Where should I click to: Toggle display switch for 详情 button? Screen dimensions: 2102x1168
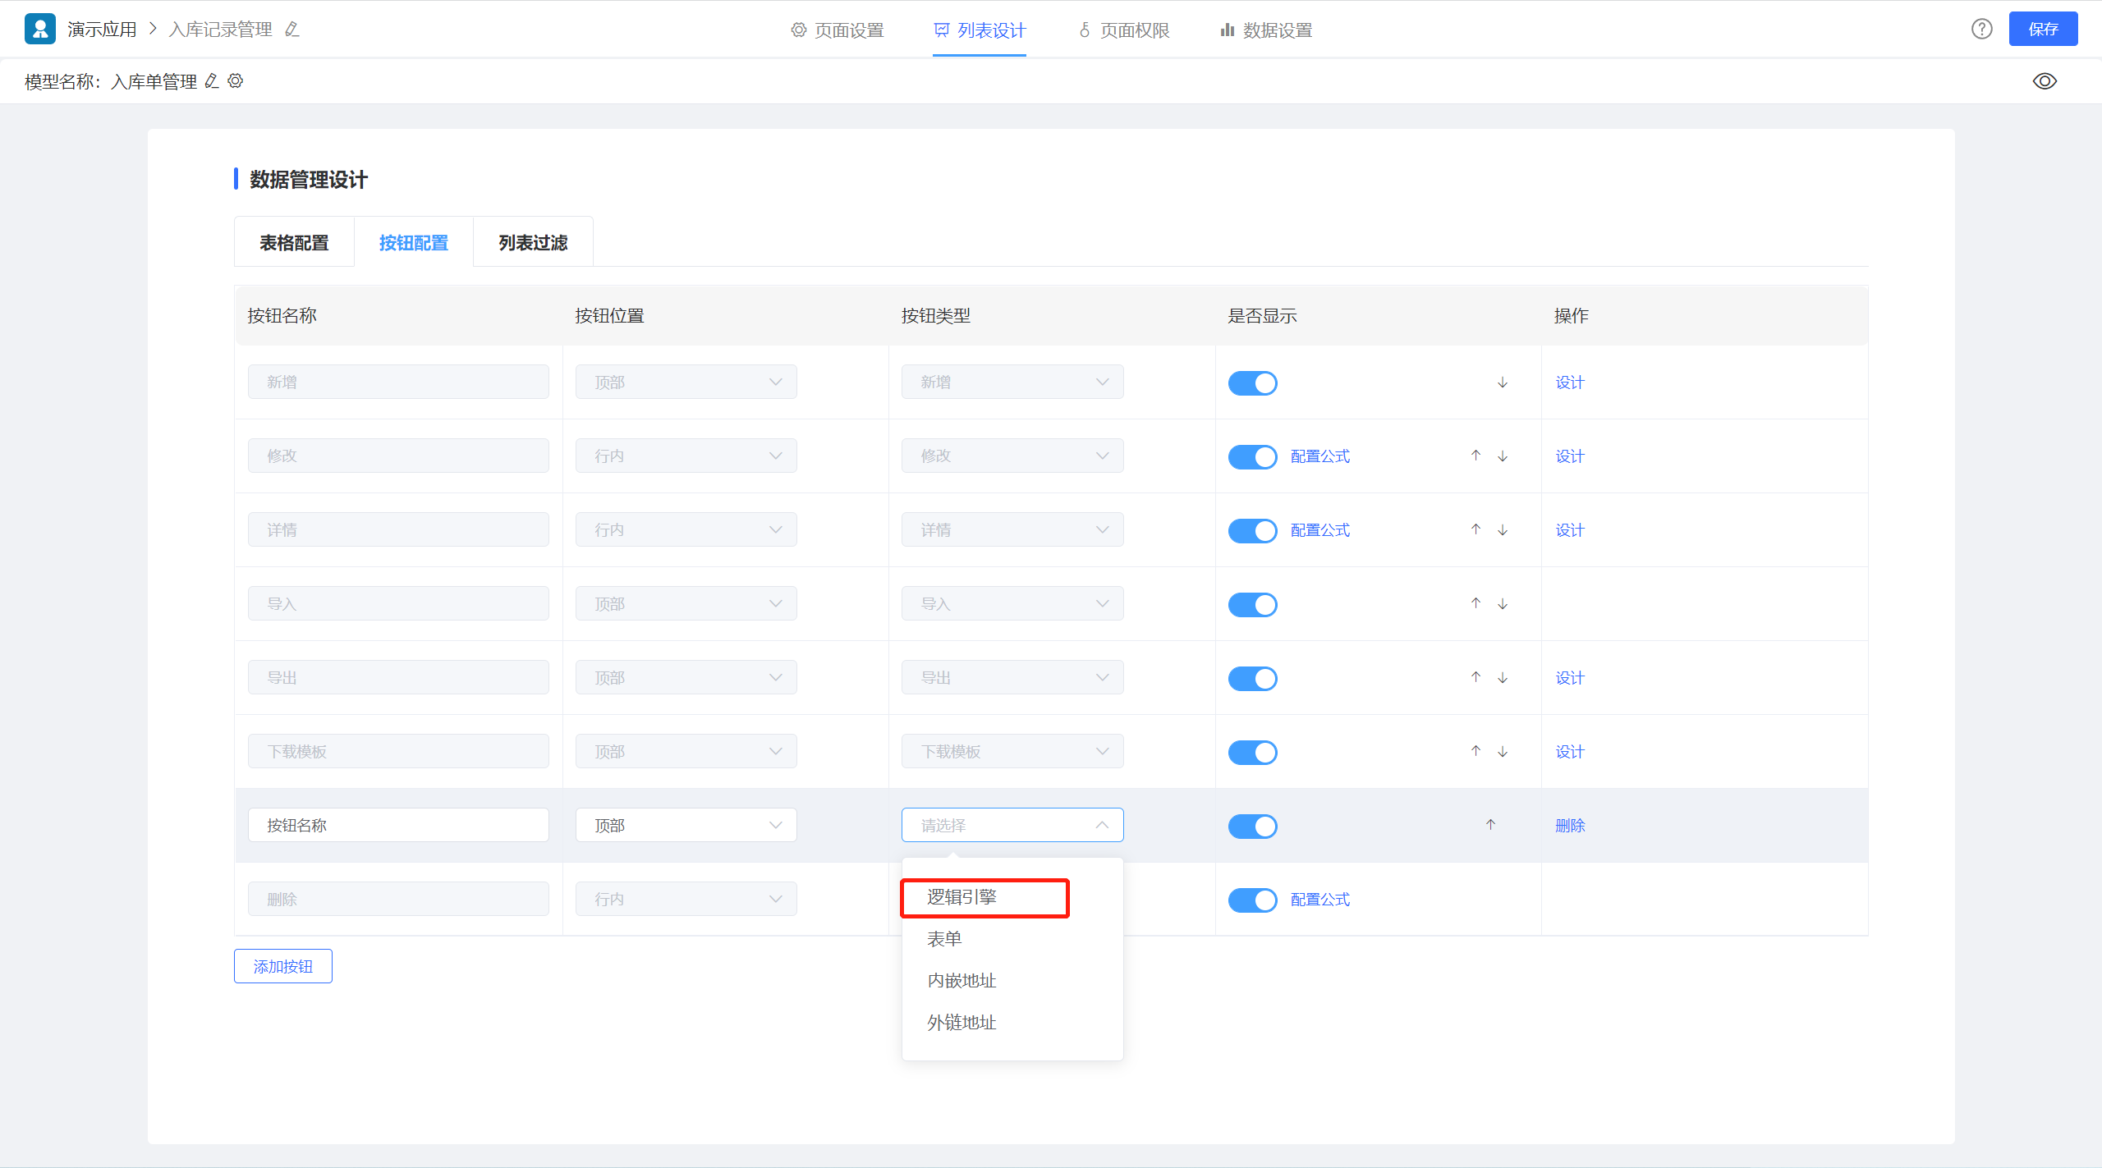click(1252, 531)
